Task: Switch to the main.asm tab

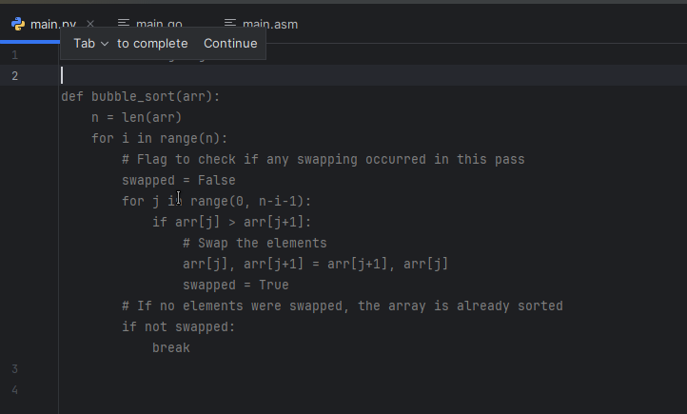Action: tap(269, 24)
